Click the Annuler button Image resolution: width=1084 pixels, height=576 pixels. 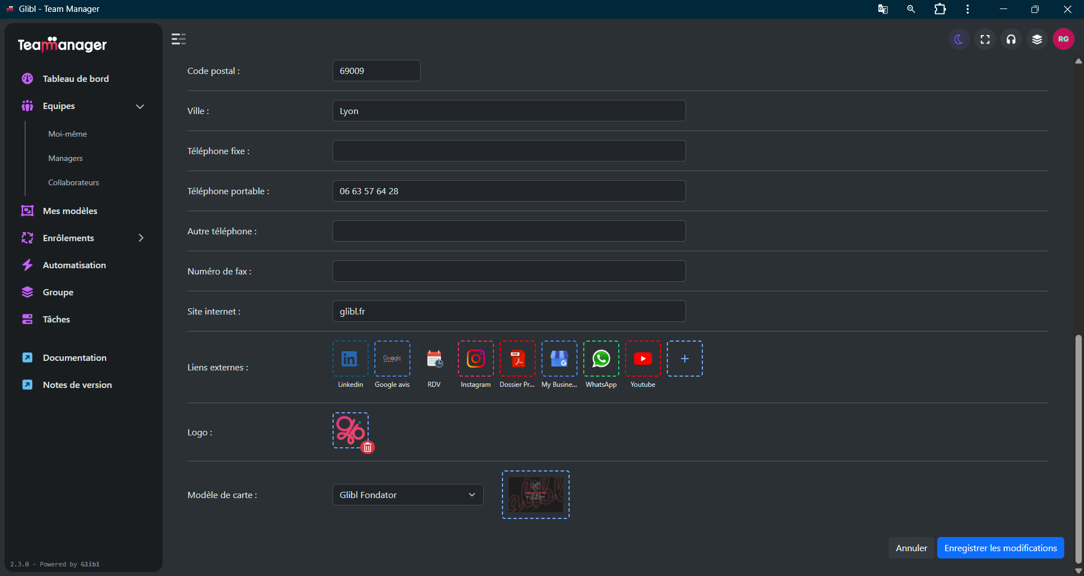(911, 548)
